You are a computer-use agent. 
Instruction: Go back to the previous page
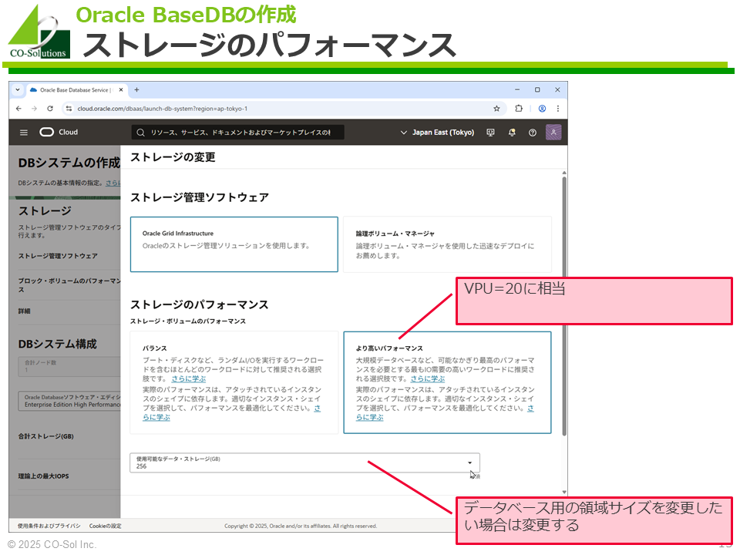18,109
